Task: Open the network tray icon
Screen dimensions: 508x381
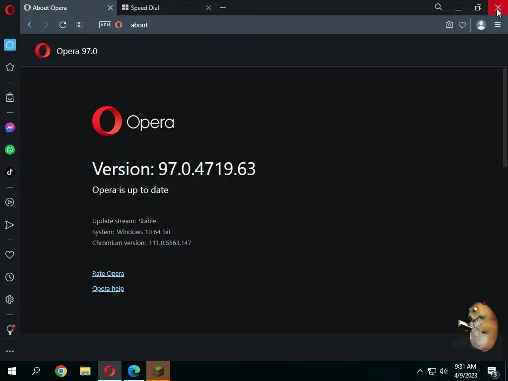Action: coord(432,371)
